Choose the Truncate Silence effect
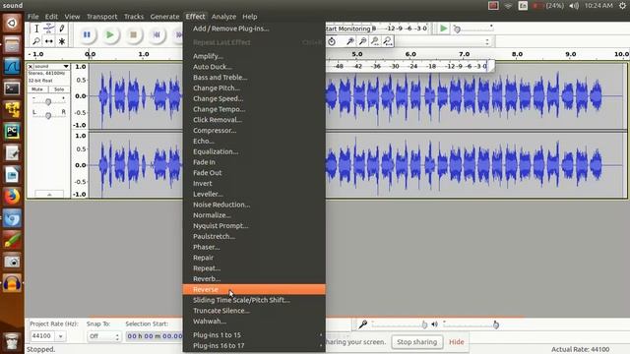 [x=254, y=311]
